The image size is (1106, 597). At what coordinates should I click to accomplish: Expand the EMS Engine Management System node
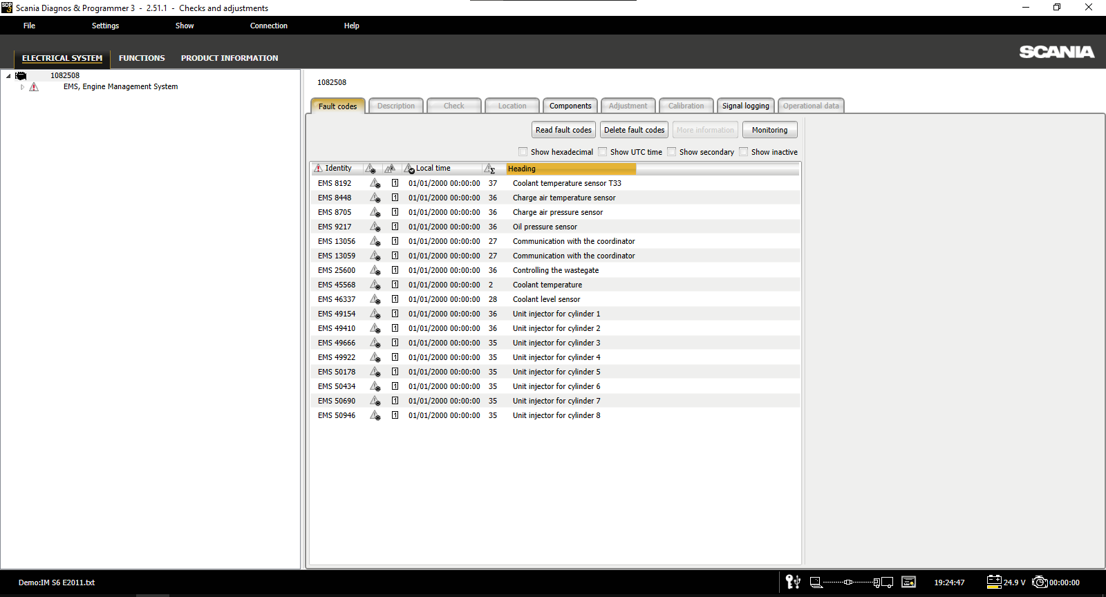click(x=22, y=87)
